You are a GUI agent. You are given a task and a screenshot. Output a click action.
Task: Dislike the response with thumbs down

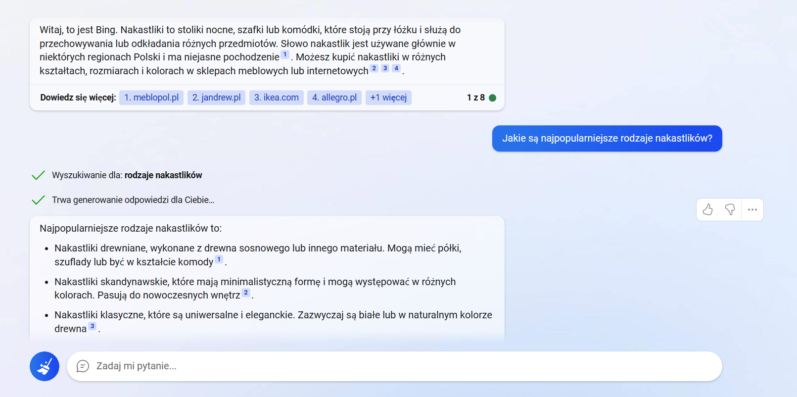pos(730,210)
